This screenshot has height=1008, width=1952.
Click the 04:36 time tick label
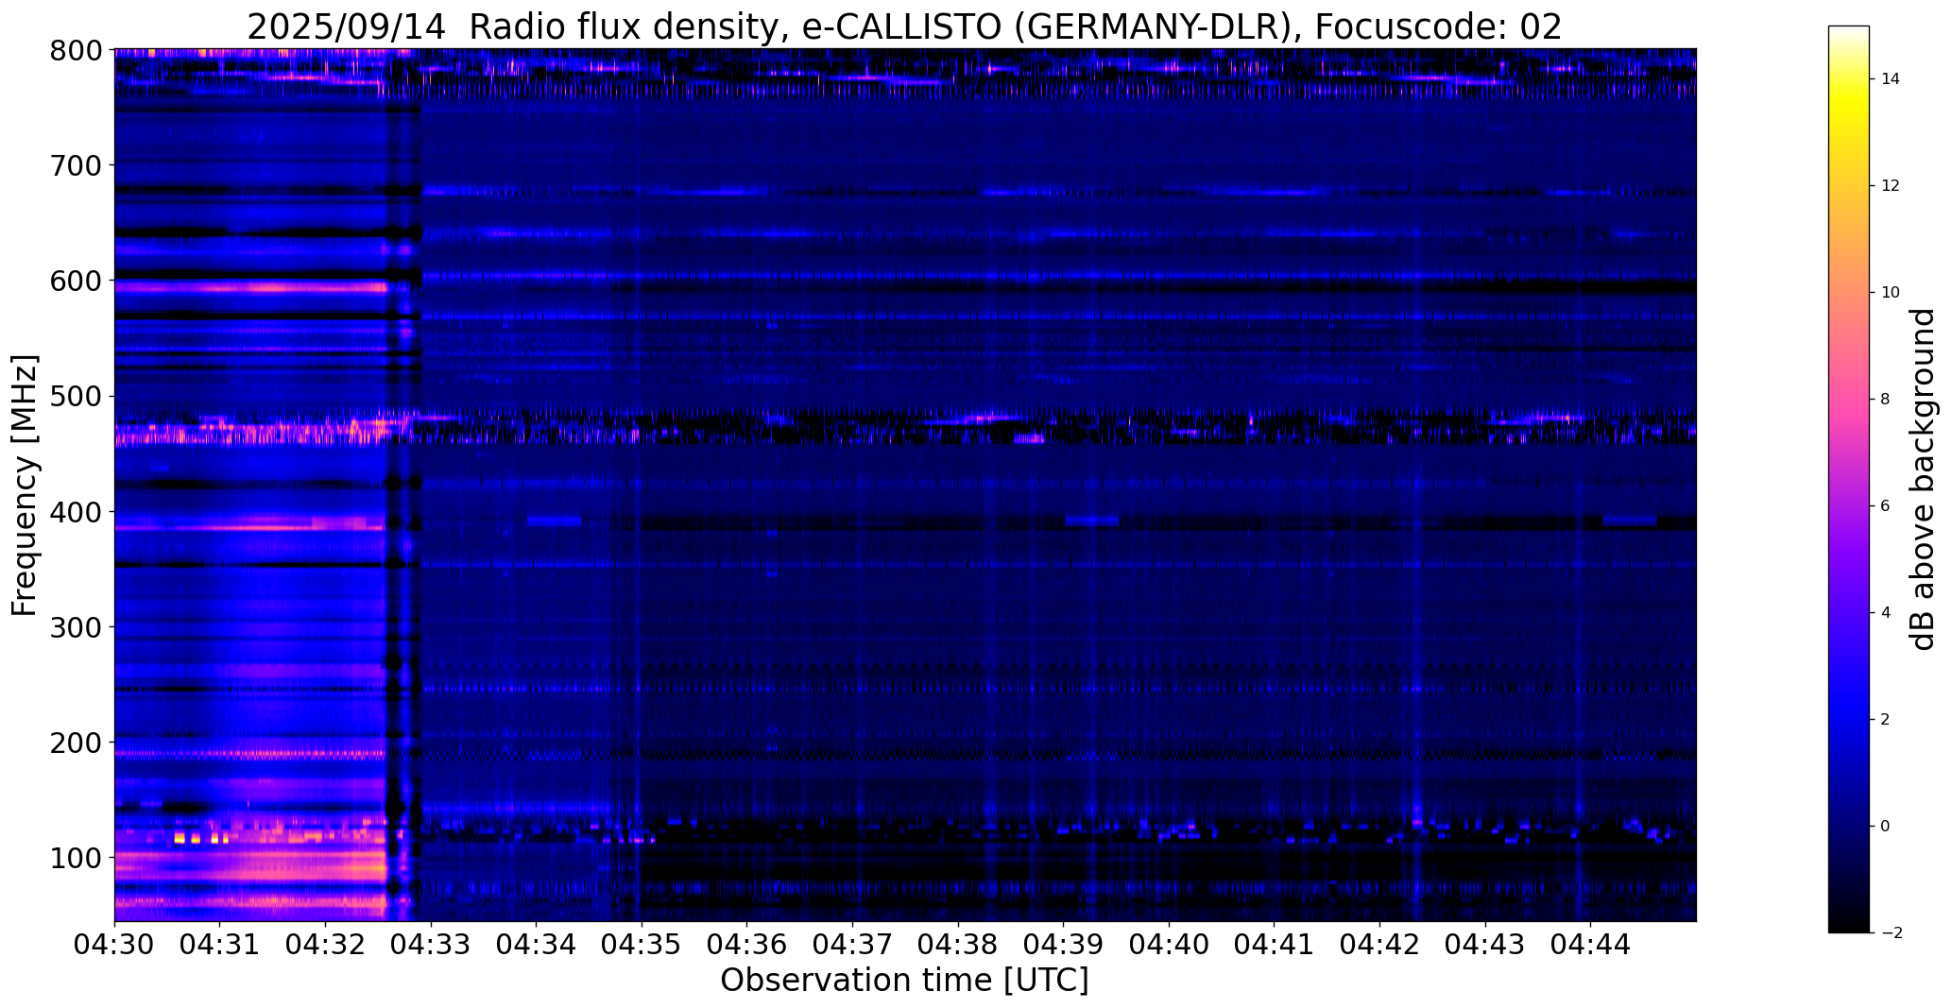coord(747,945)
